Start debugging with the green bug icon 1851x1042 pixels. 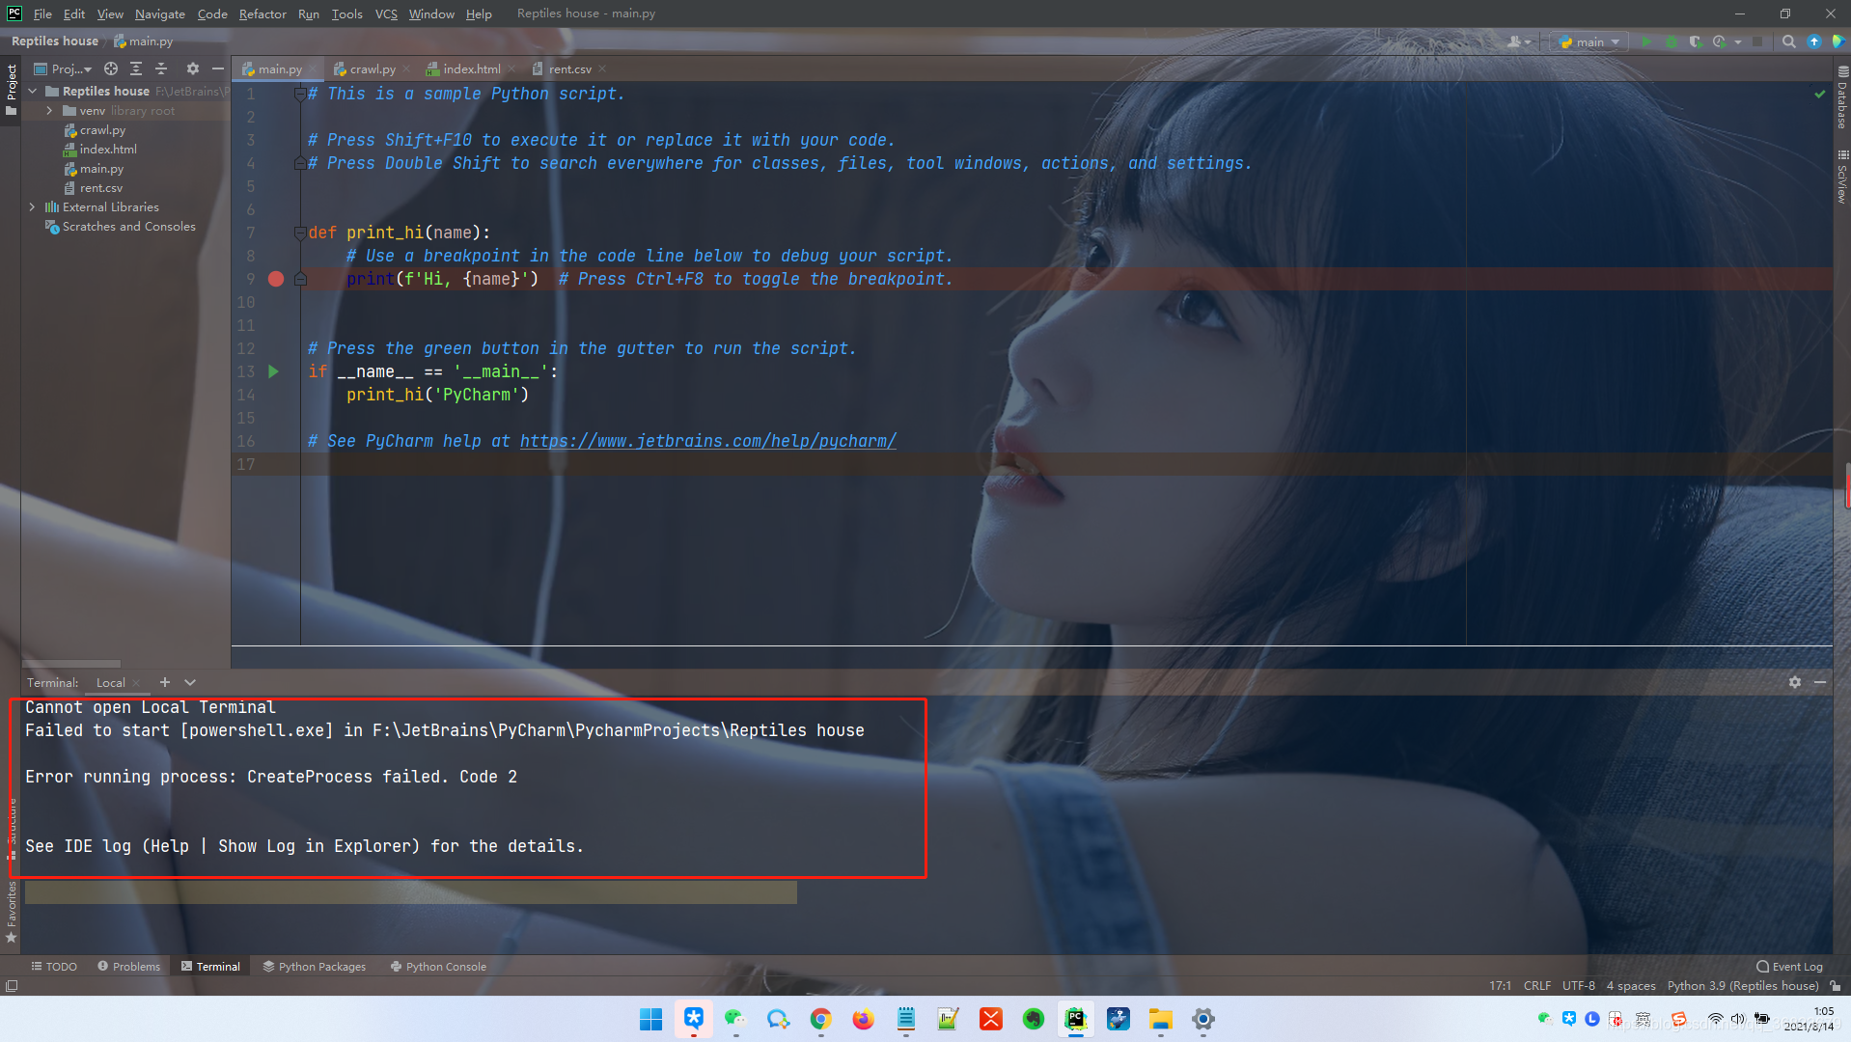pyautogui.click(x=1671, y=41)
